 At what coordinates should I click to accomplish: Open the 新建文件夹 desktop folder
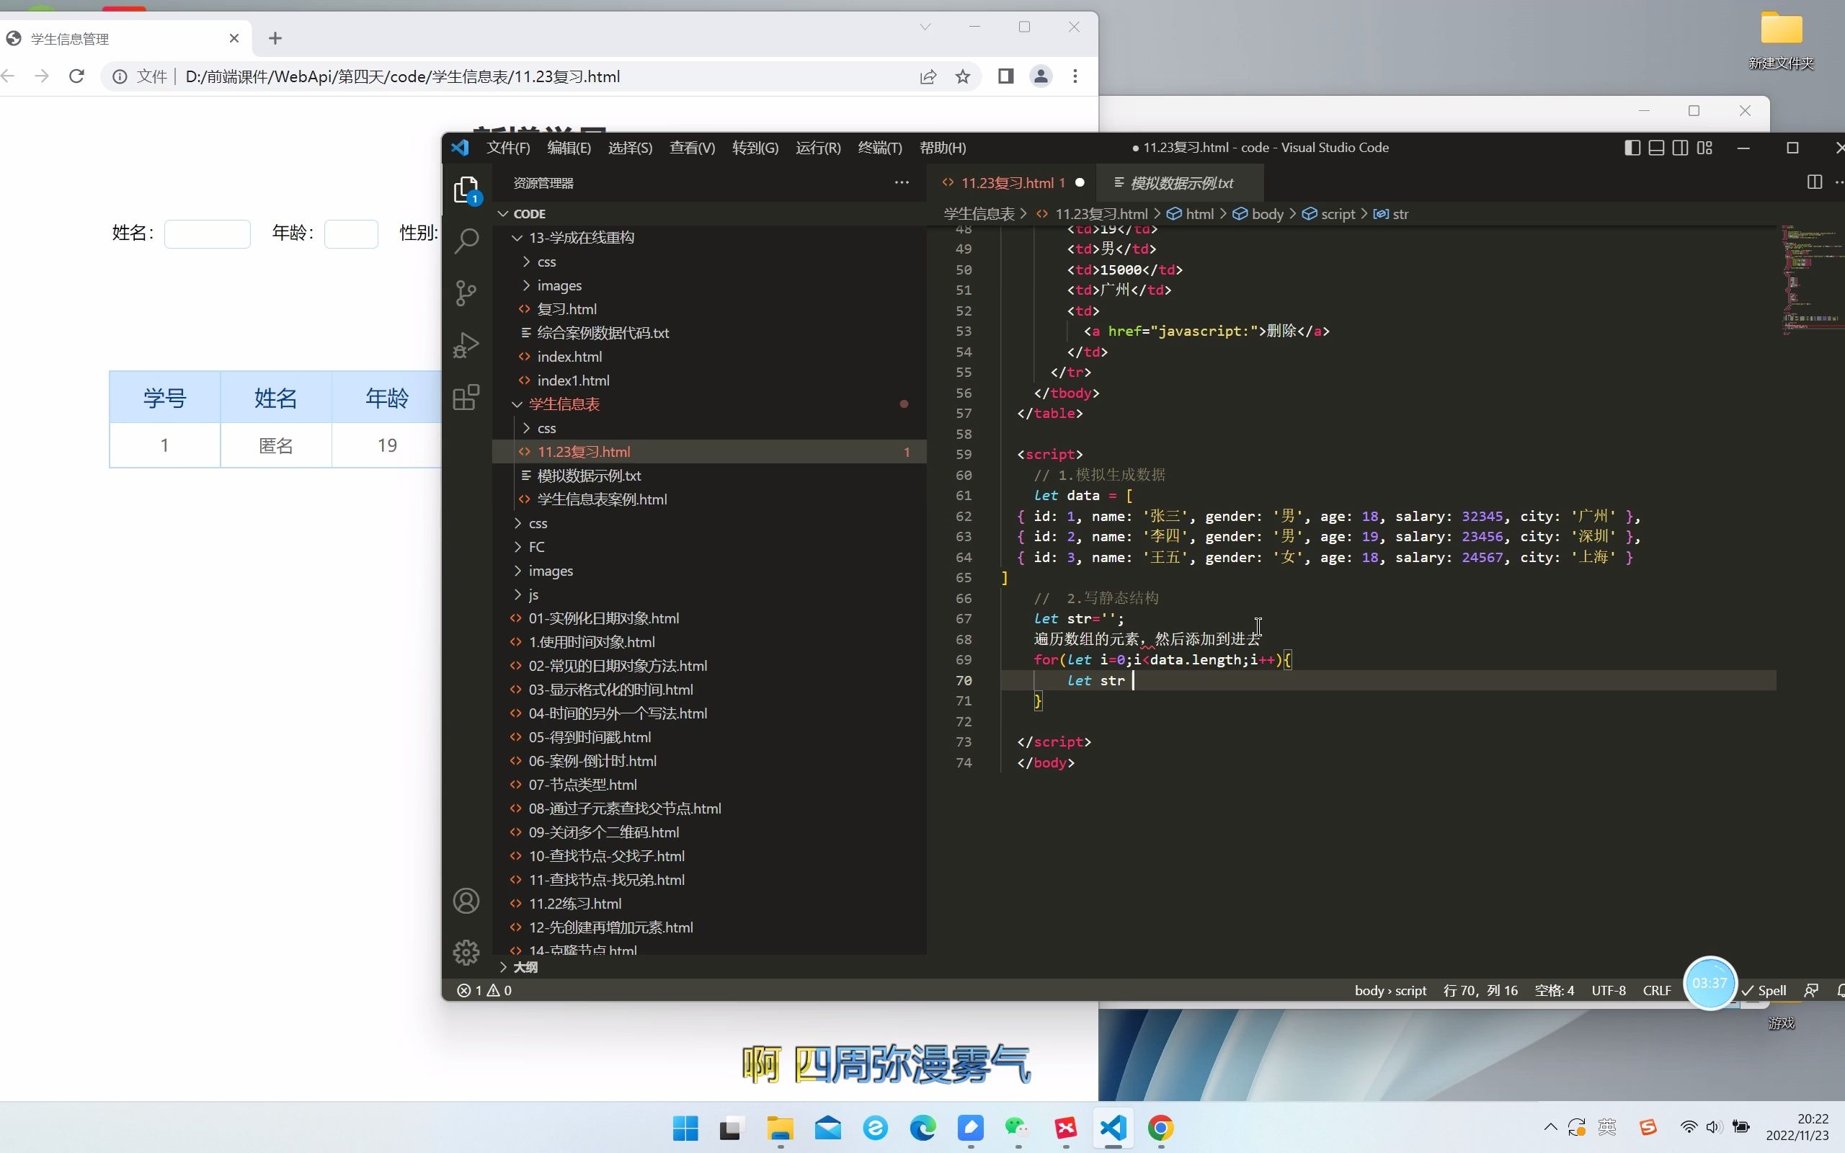tap(1781, 41)
